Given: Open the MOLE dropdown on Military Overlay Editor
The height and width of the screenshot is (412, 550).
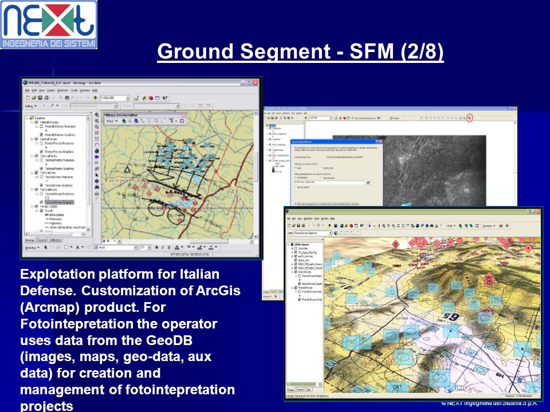Looking at the screenshot, I should click(x=112, y=121).
